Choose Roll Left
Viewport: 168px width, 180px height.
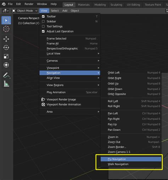pos(131,101)
